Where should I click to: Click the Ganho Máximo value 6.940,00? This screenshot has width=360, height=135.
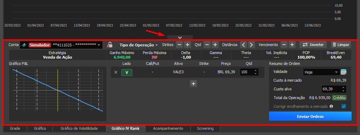122,57
